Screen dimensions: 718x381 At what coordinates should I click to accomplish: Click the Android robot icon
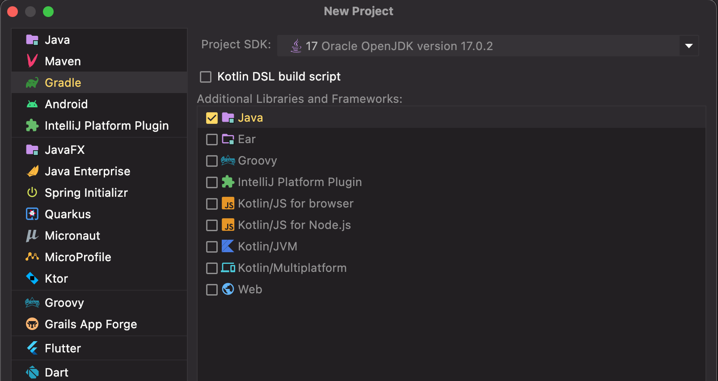[x=32, y=104]
